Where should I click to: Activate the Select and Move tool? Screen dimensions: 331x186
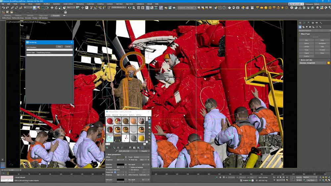tap(52, 8)
